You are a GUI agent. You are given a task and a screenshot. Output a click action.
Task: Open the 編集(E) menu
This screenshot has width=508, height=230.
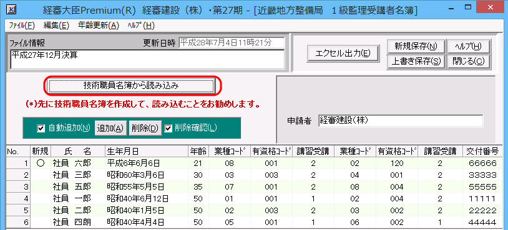tap(56, 26)
